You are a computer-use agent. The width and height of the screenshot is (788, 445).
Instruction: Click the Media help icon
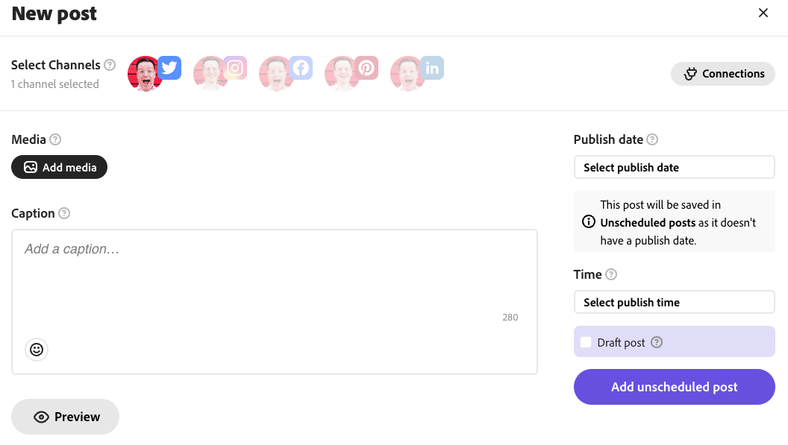pyautogui.click(x=55, y=139)
